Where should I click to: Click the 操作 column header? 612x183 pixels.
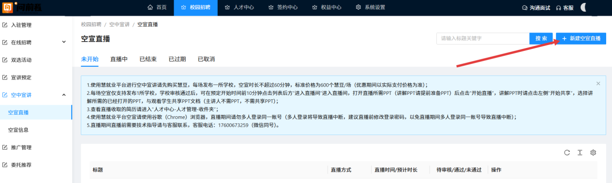click(496, 170)
